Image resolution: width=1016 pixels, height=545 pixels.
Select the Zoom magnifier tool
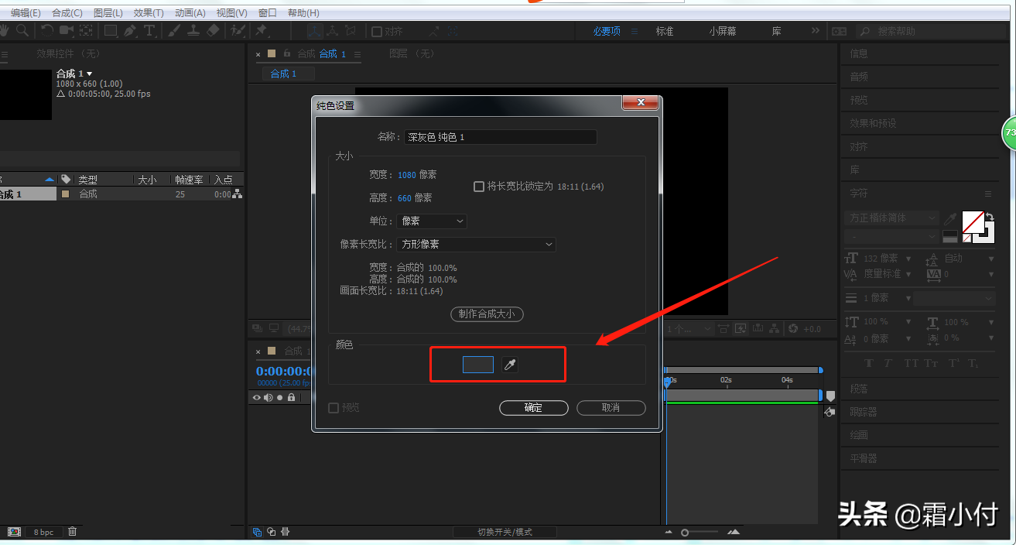point(22,30)
